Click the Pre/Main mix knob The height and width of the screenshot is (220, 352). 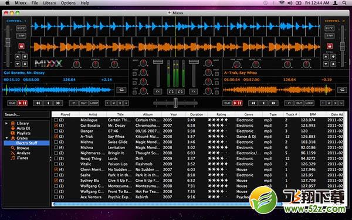point(236,65)
